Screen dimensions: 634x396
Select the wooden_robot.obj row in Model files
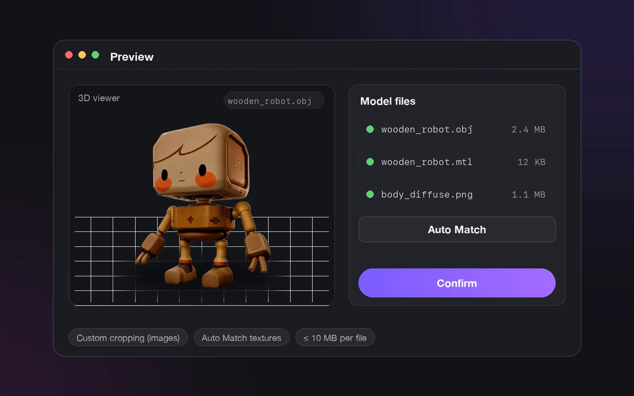coord(457,129)
